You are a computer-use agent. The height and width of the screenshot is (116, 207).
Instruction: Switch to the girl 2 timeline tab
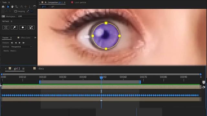click(x=17, y=69)
